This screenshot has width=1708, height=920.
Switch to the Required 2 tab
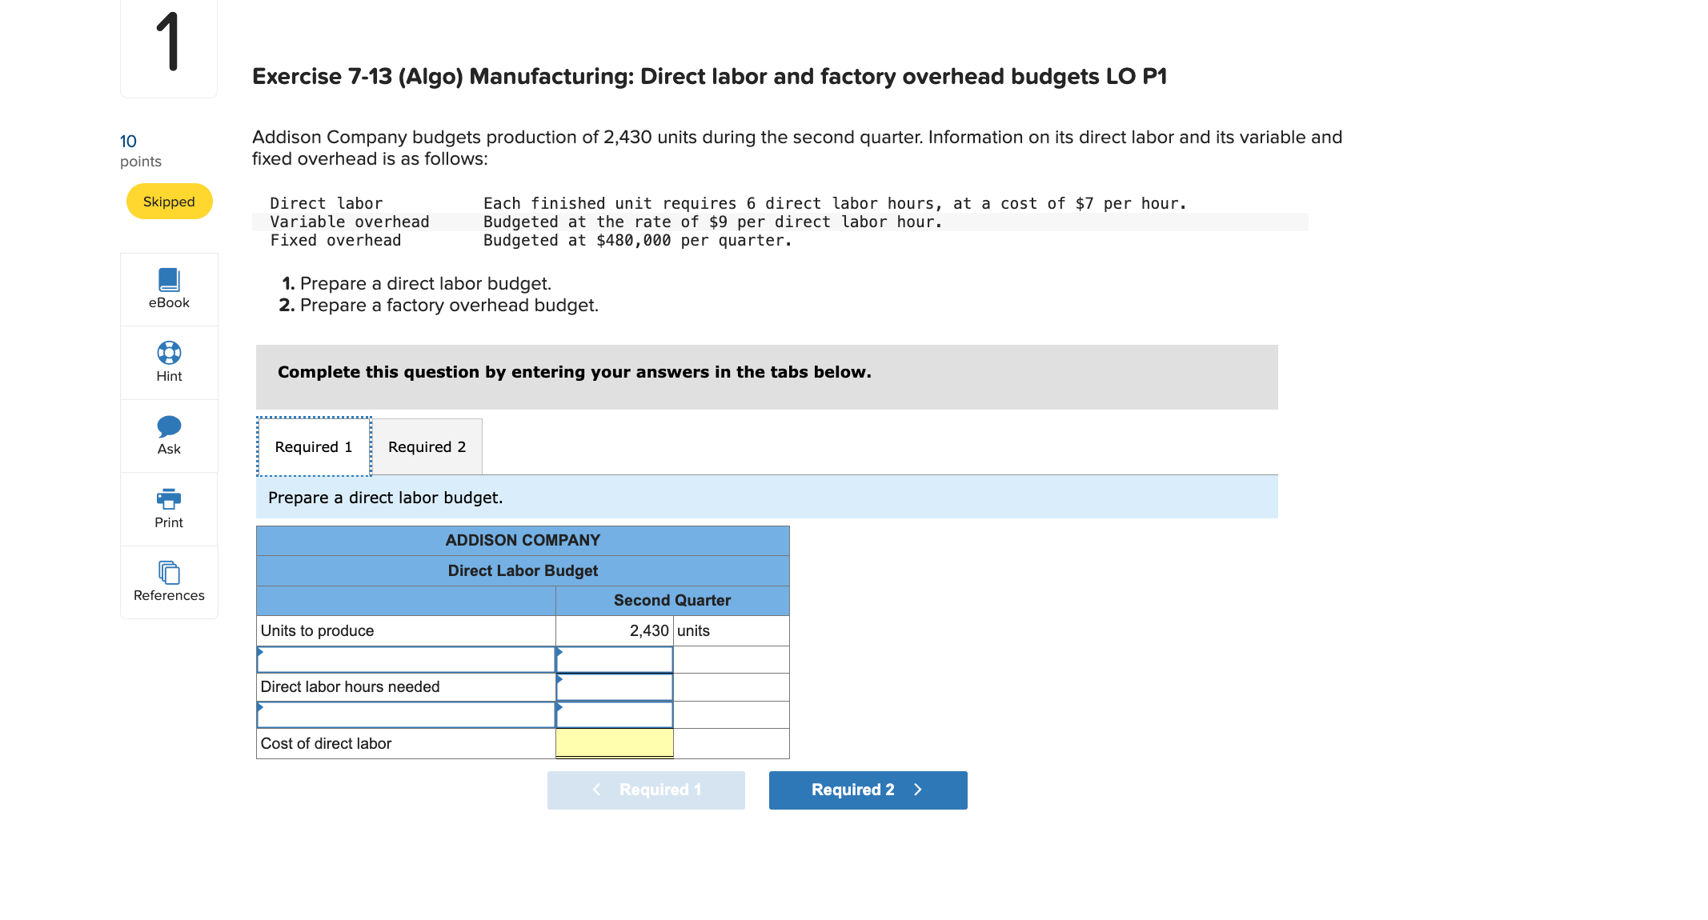point(427,446)
